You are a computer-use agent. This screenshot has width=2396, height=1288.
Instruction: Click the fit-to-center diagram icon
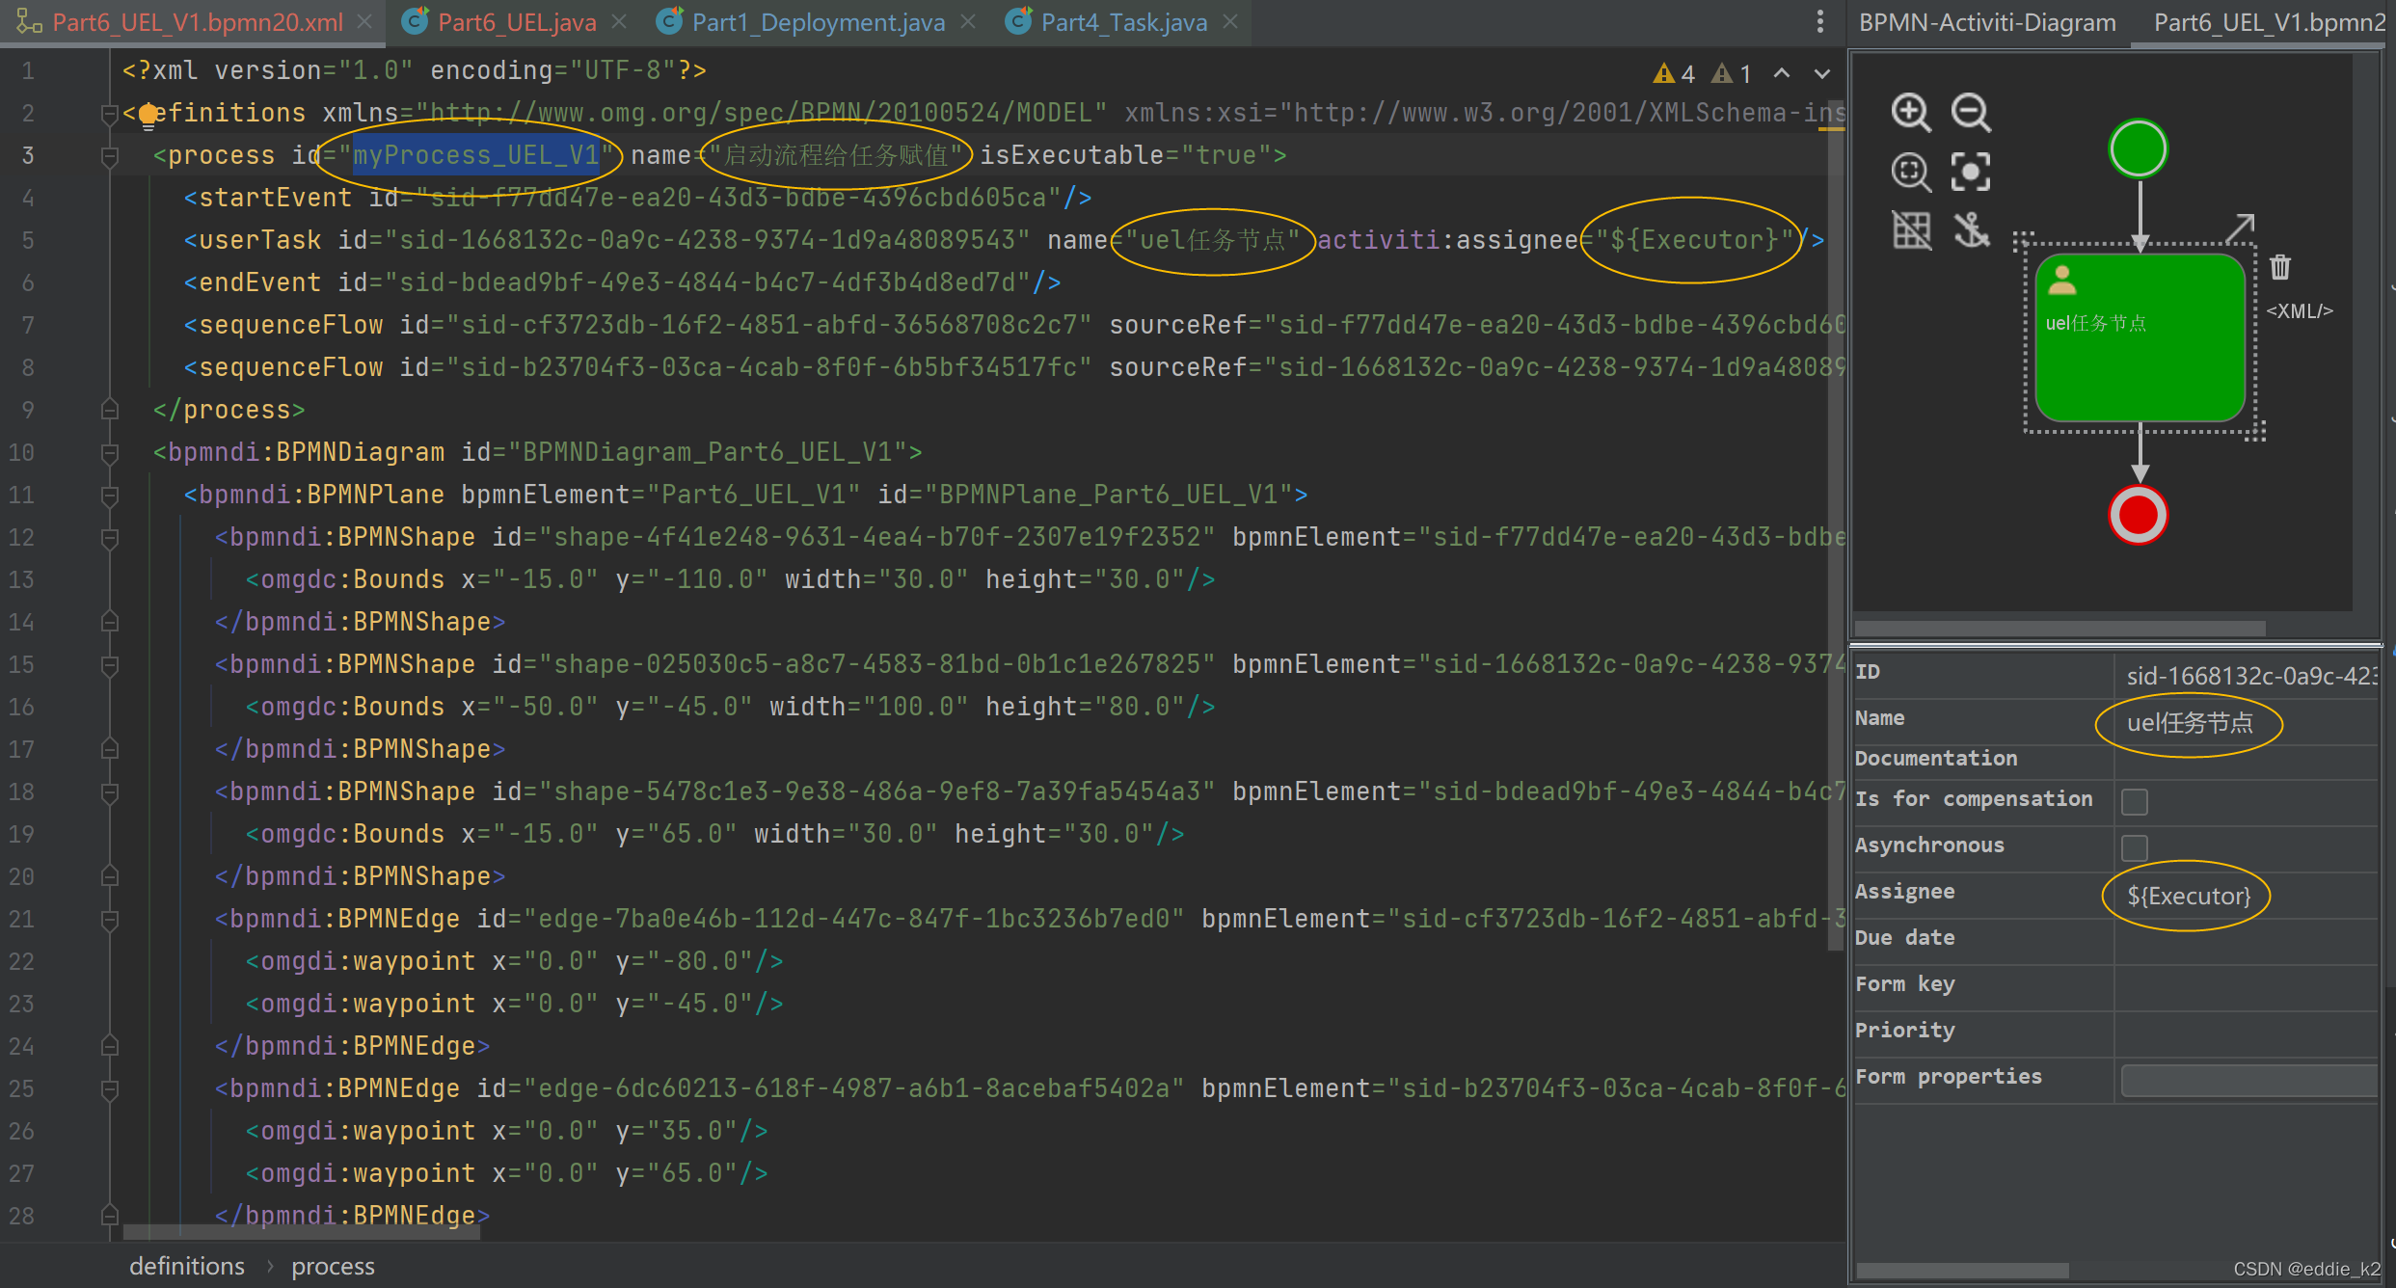pos(1971,173)
